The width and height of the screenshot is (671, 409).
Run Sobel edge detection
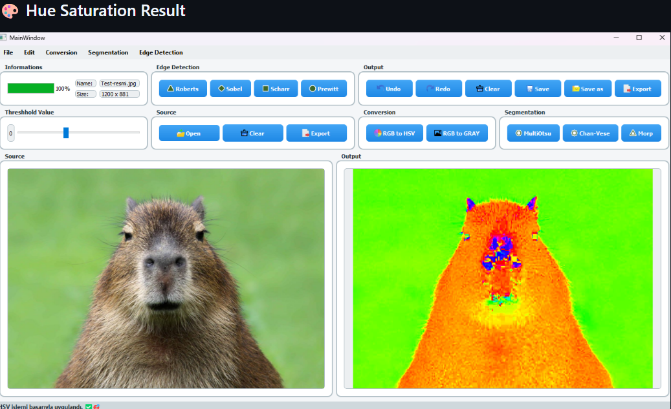point(230,89)
